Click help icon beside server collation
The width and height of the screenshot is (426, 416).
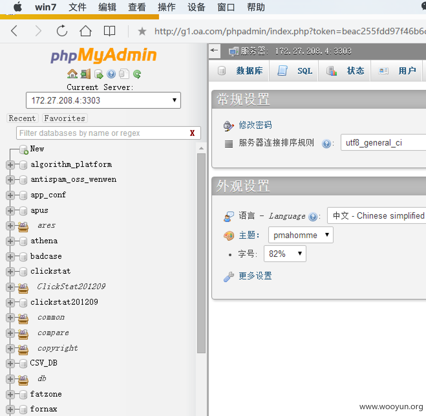click(326, 143)
